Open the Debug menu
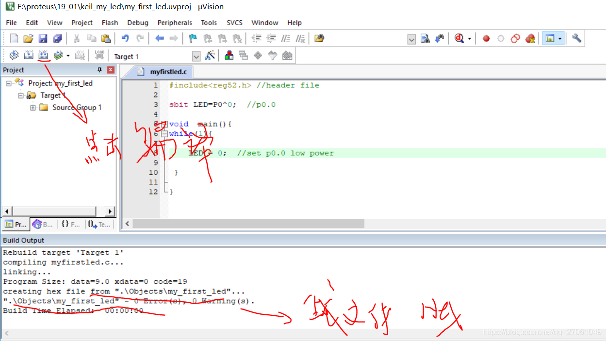606x341 pixels. click(138, 23)
